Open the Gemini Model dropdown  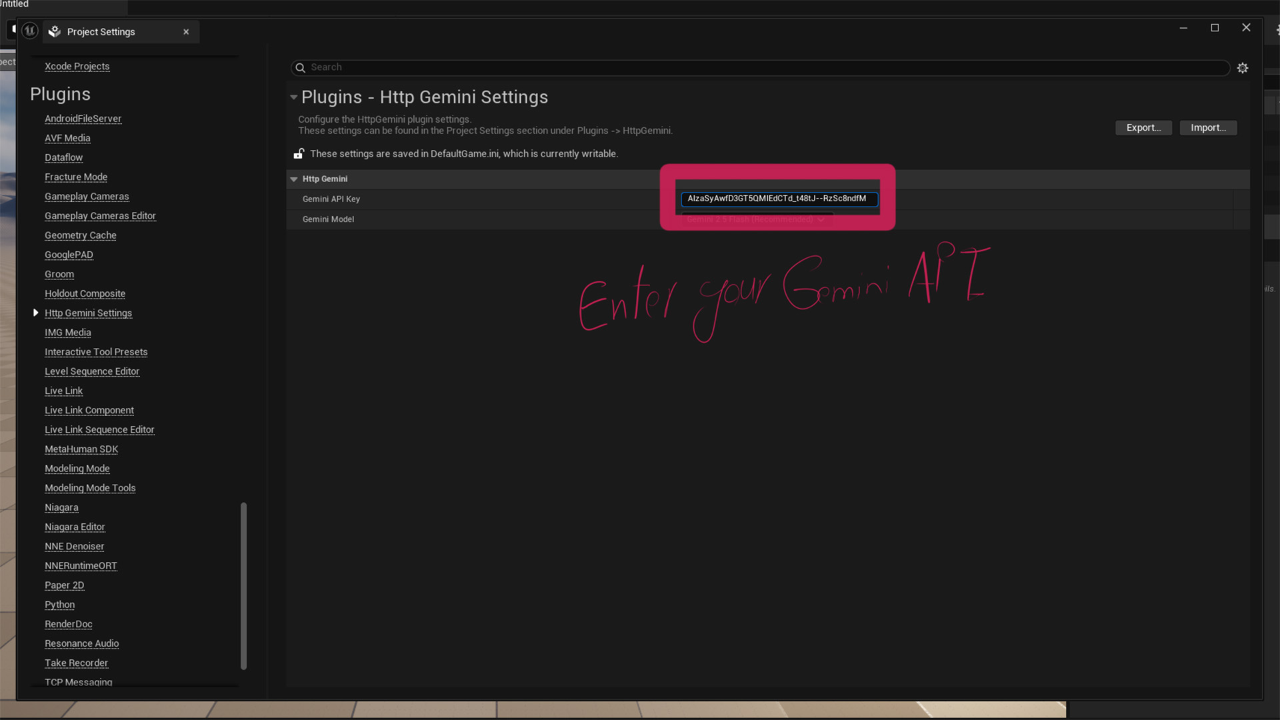coord(756,219)
